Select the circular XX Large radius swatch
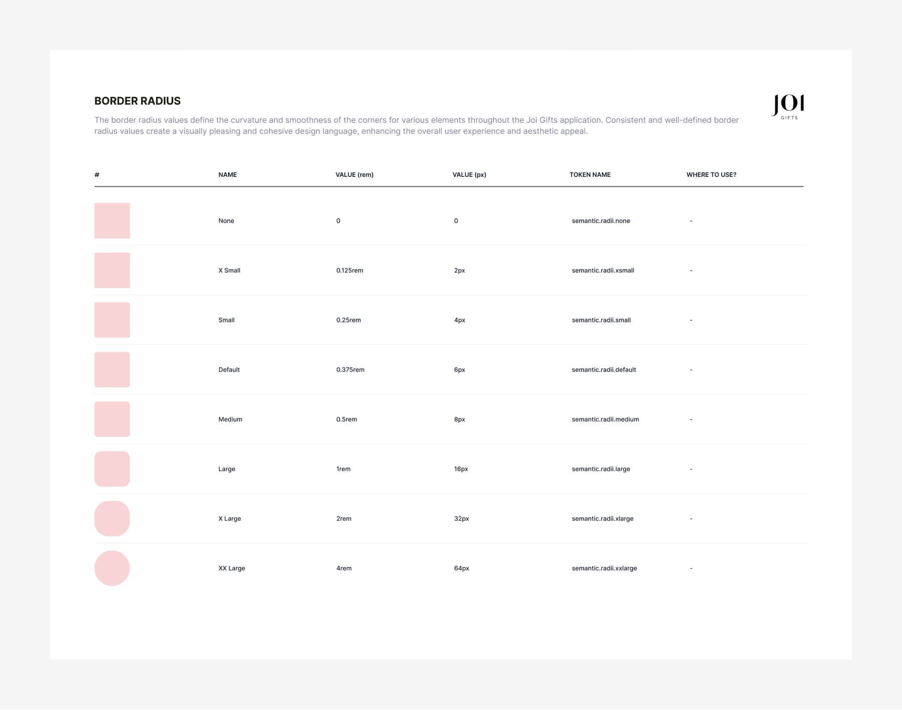Image resolution: width=902 pixels, height=710 pixels. [x=112, y=568]
